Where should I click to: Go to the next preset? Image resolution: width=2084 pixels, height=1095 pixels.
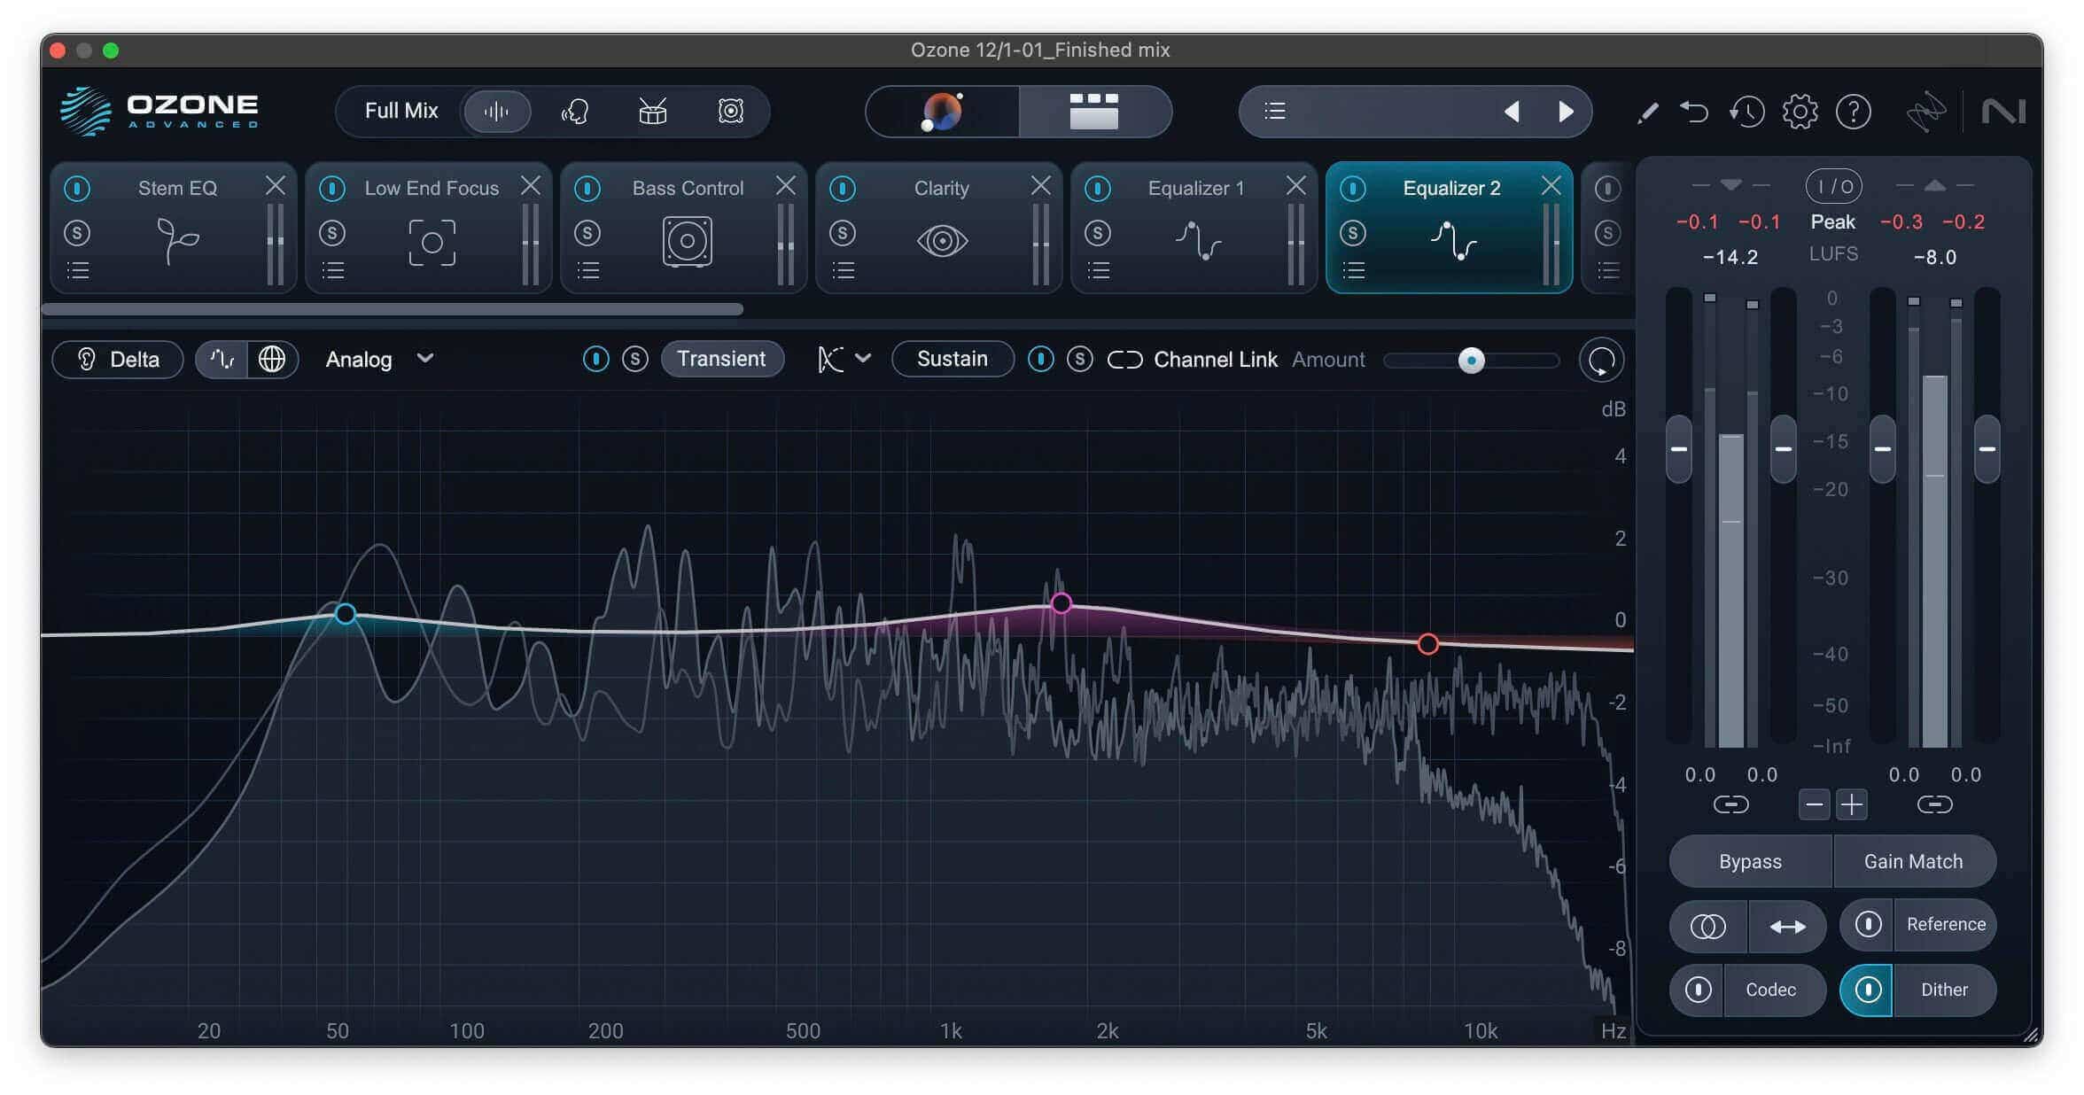tap(1566, 112)
